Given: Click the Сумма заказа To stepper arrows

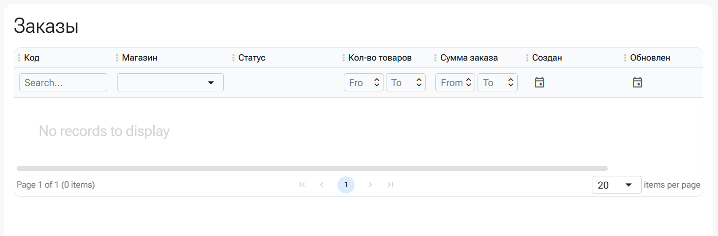Looking at the screenshot, I should [x=511, y=83].
